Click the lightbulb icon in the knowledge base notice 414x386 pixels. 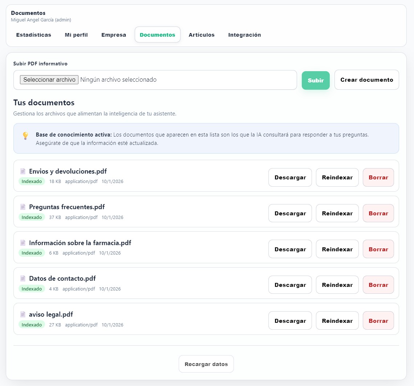coord(25,136)
